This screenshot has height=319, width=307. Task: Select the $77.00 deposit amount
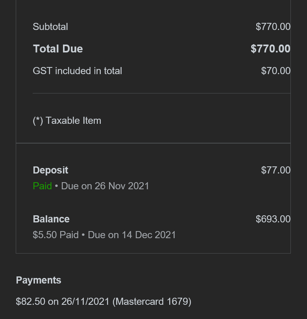pos(276,170)
